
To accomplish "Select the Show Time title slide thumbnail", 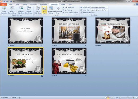I will click(x=25, y=31).
